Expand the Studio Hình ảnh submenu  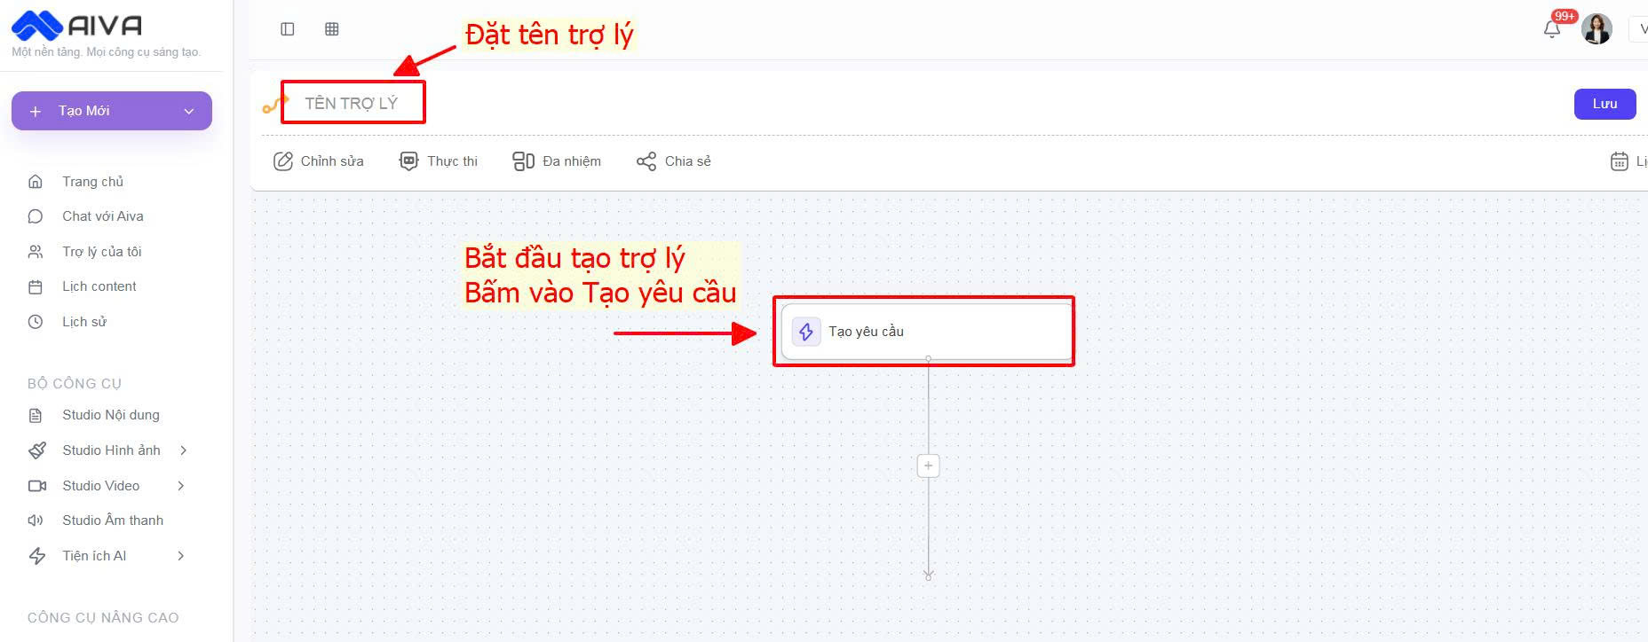pos(183,450)
